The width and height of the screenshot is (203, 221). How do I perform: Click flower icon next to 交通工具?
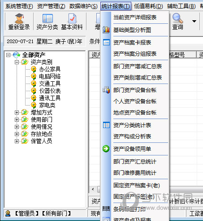[34, 84]
